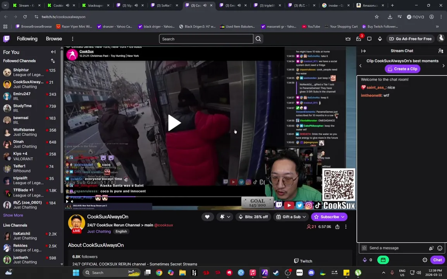Screen dimensions: 447x279
Task: Bookmark this page star icon
Action: tap(377, 17)
